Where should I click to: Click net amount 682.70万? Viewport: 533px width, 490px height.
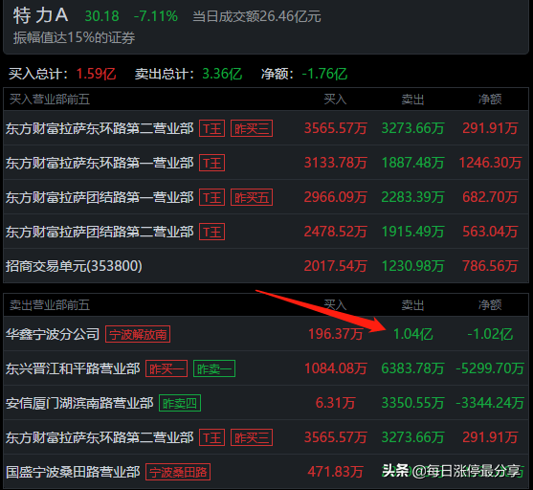pos(490,197)
